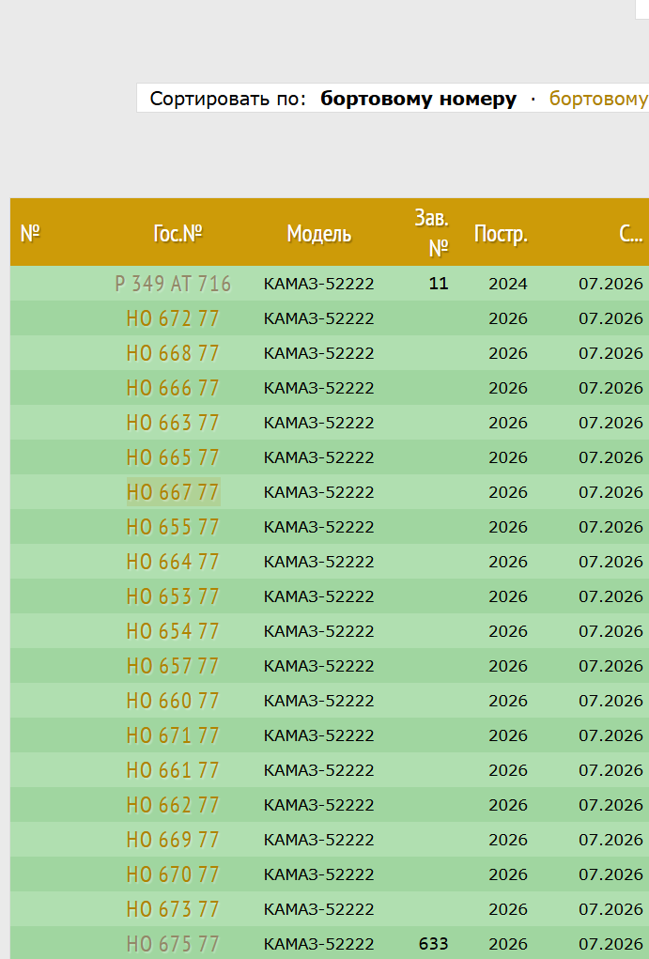Open vehicle link НО 671 77
The width and height of the screenshot is (649, 959).
173,735
